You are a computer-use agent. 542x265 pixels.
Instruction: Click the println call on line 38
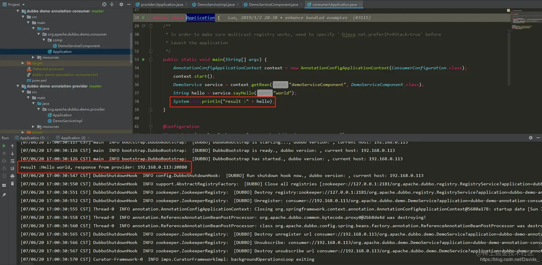coord(210,101)
